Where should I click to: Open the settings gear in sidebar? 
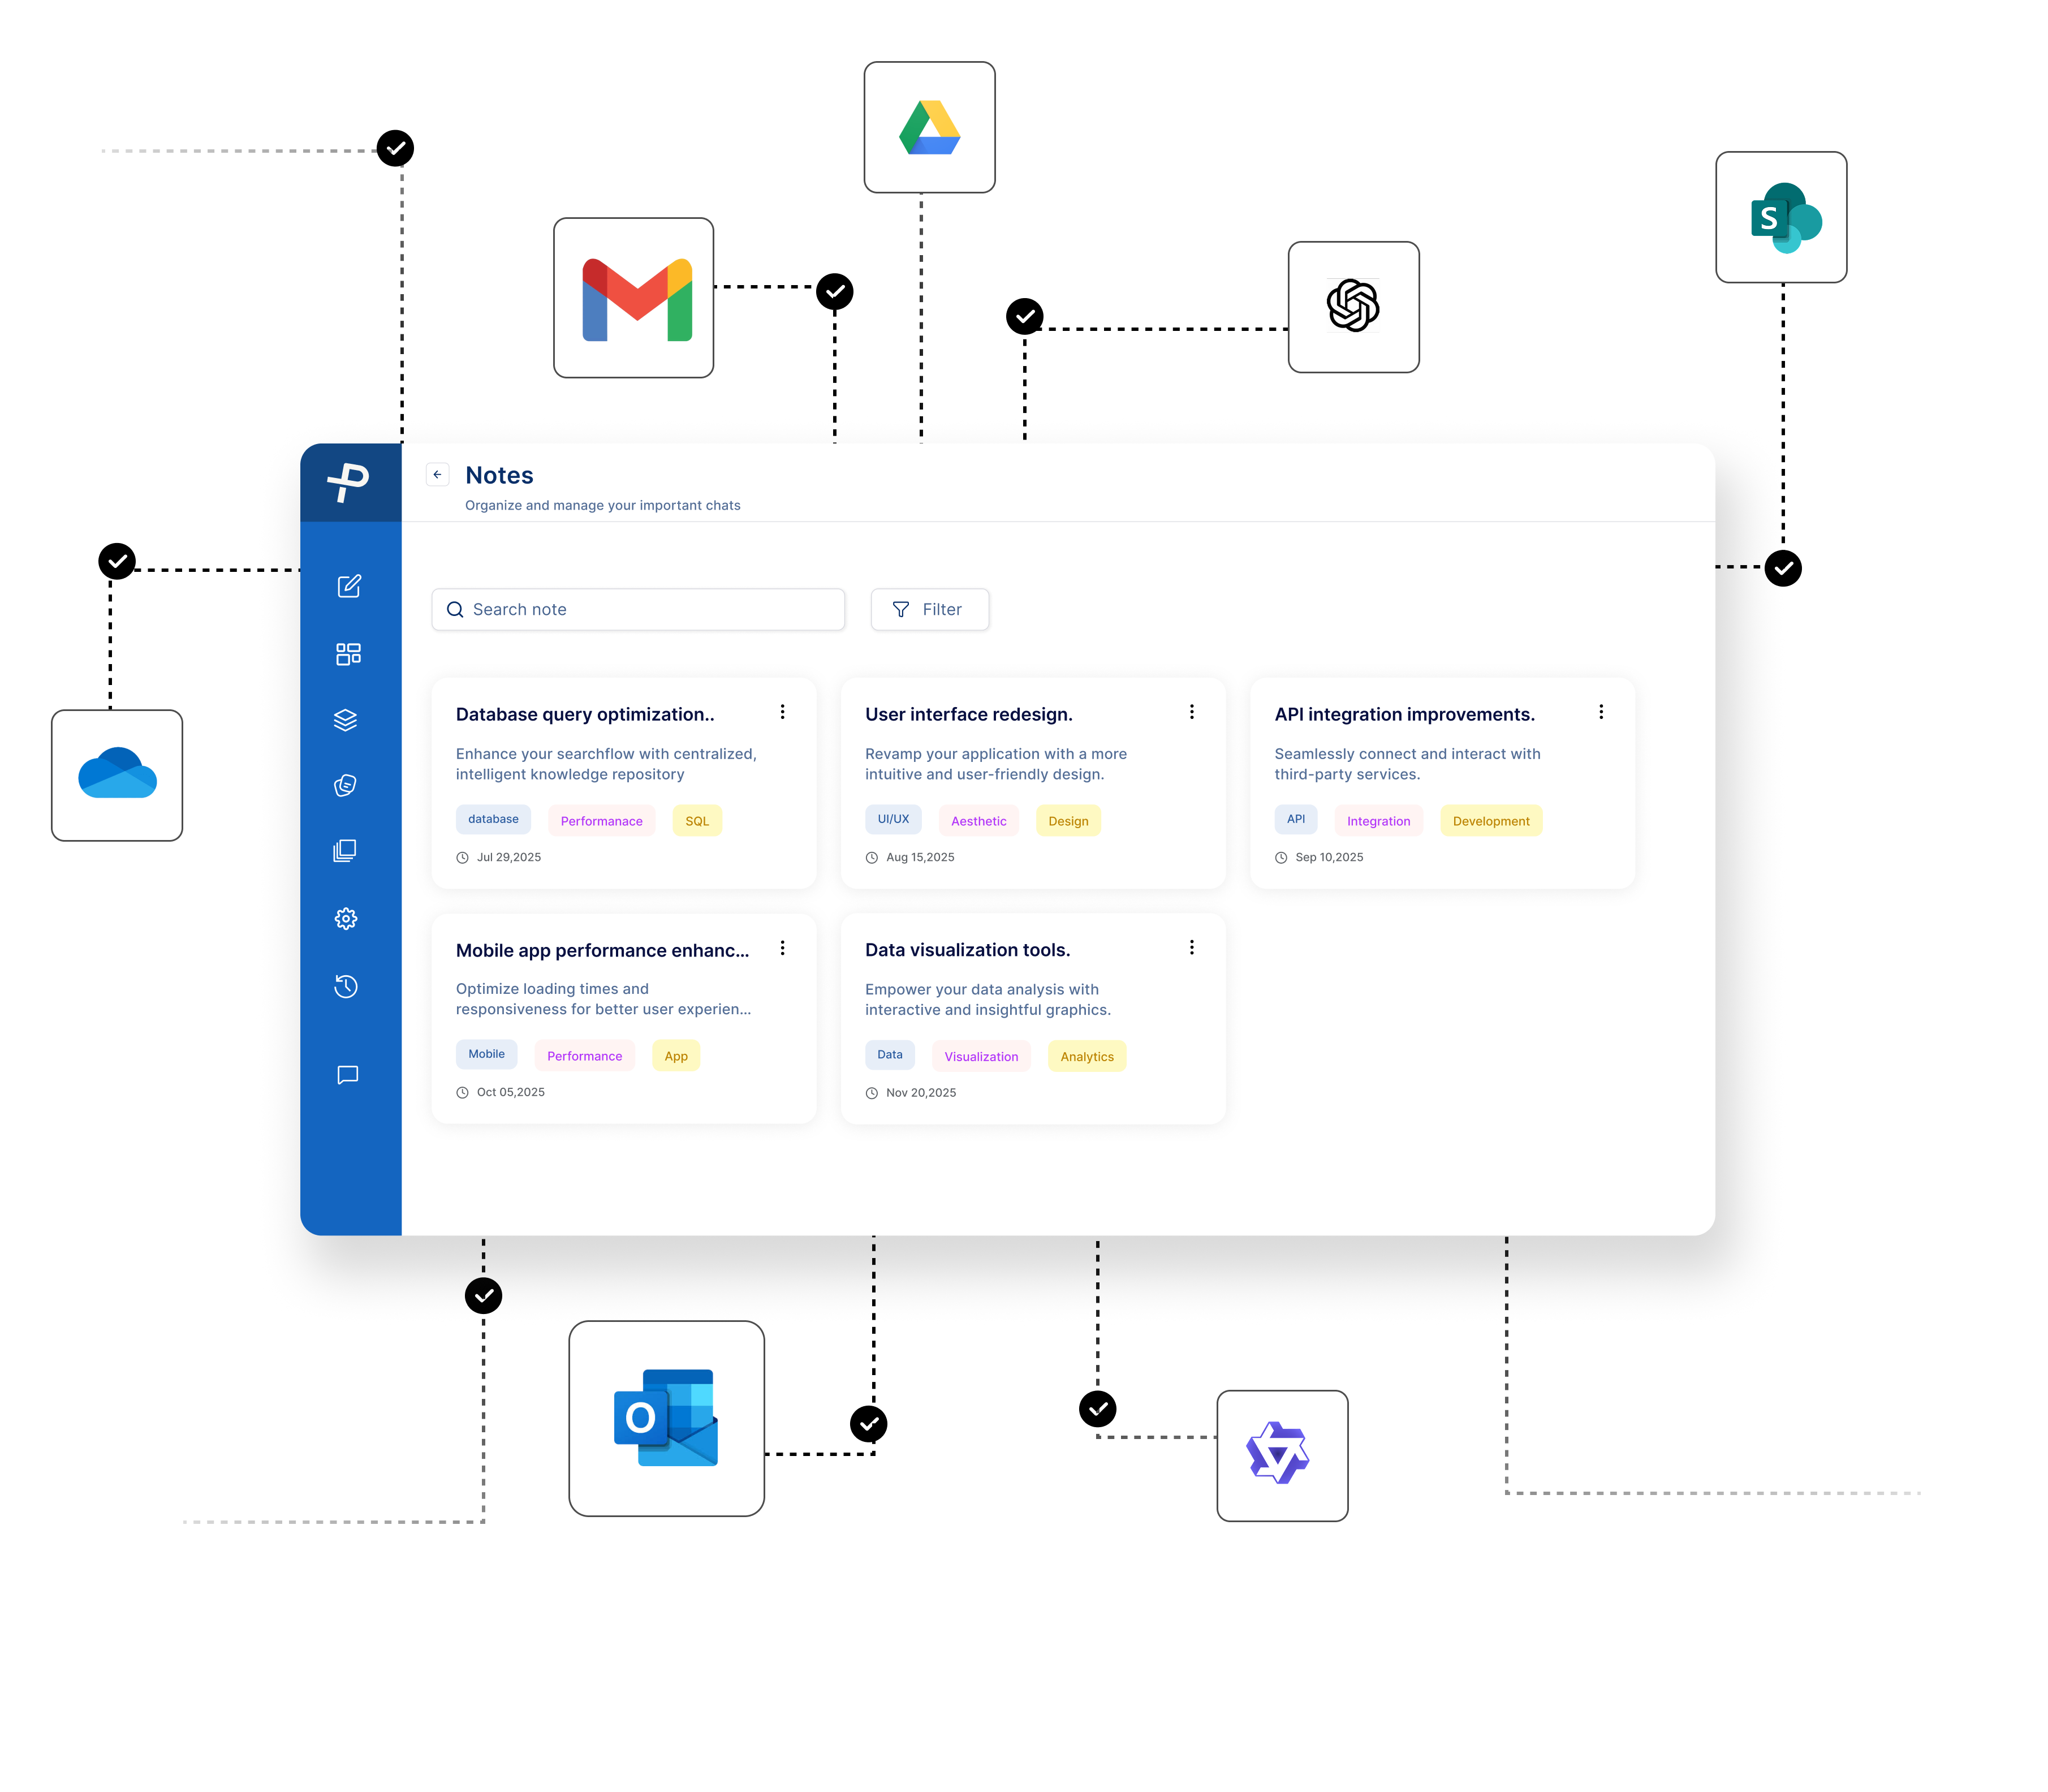(x=346, y=918)
